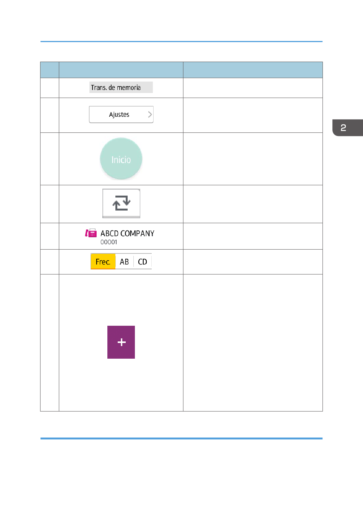Click the 00001 registration number
The width and height of the screenshot is (363, 516).
[x=109, y=242]
